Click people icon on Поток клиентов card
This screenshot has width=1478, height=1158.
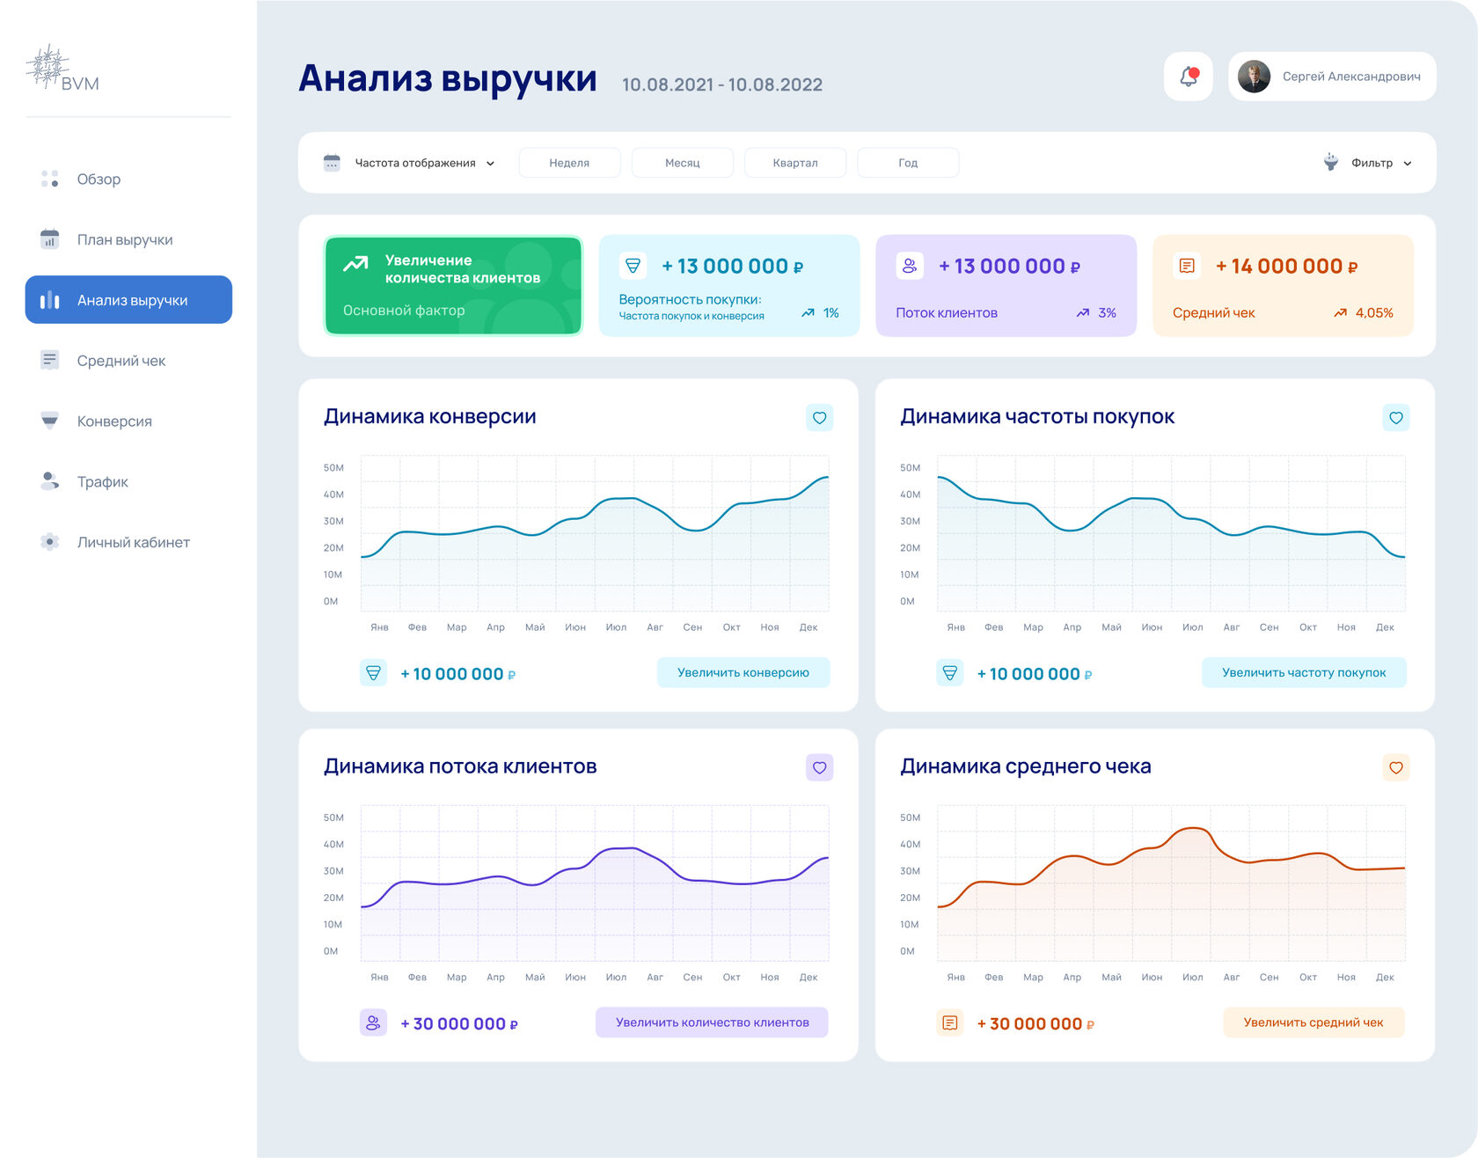910,265
